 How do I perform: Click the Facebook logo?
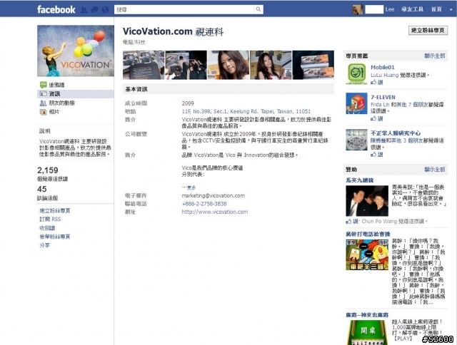click(56, 9)
